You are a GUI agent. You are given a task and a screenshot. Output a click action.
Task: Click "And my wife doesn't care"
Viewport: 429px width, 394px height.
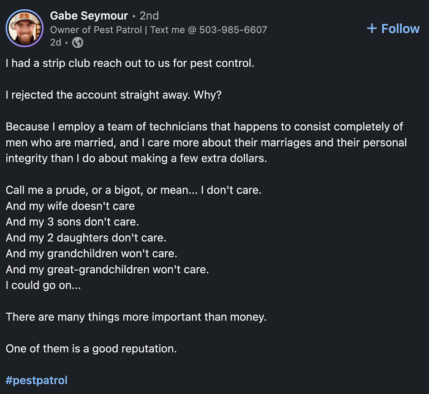[70, 206]
